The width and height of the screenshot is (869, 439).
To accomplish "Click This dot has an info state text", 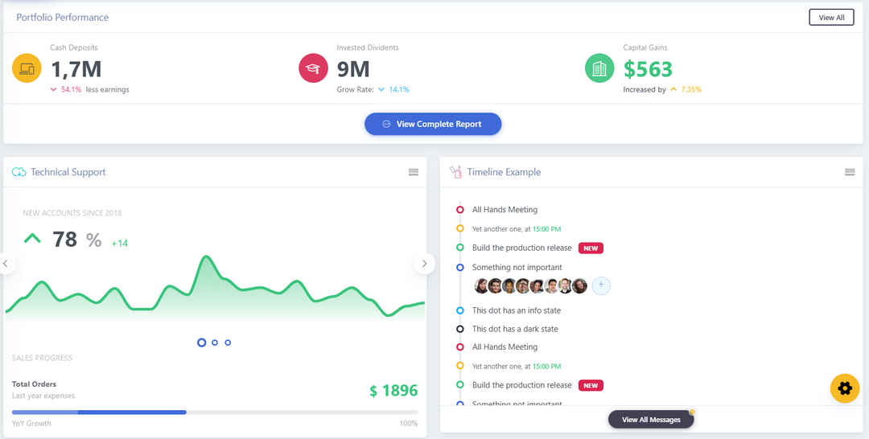I will pos(517,310).
